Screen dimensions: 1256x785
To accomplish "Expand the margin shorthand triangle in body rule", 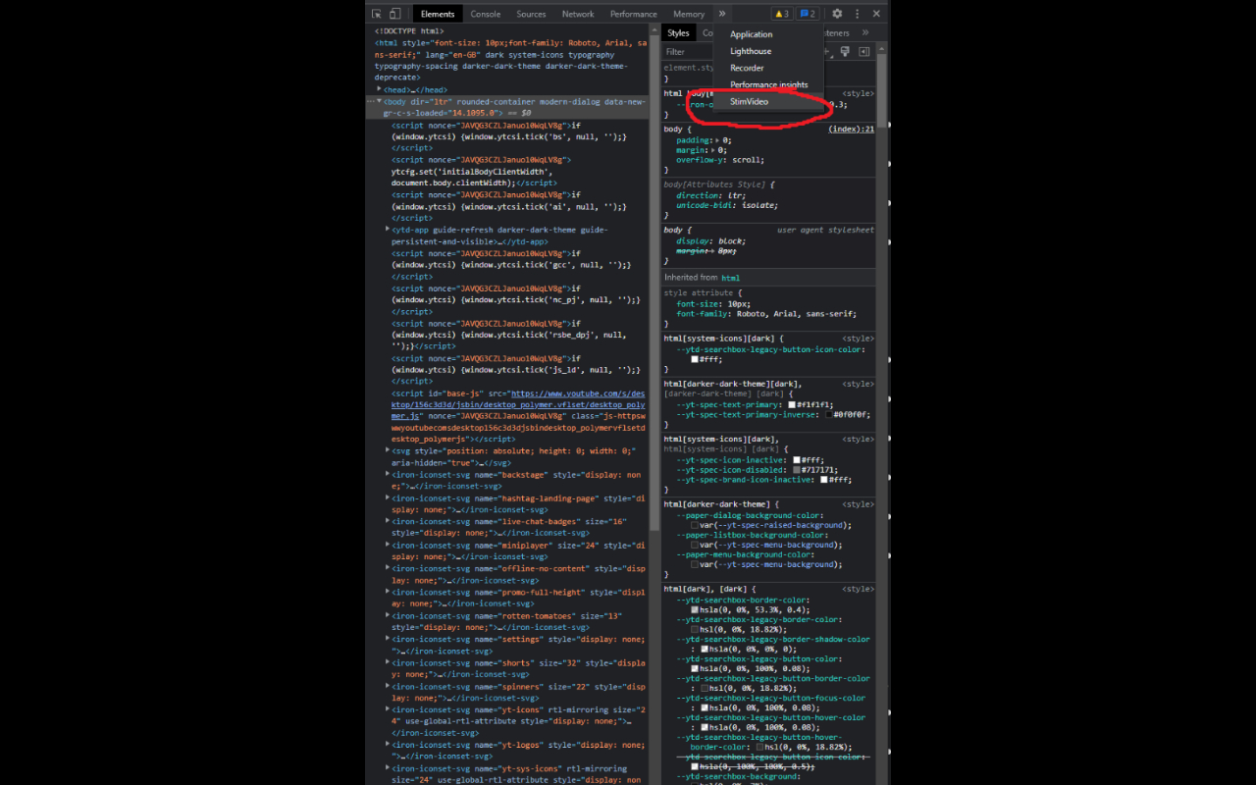I will [x=713, y=150].
